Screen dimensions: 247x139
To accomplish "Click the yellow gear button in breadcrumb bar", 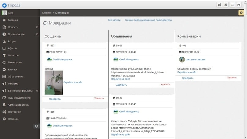I will (241, 13).
